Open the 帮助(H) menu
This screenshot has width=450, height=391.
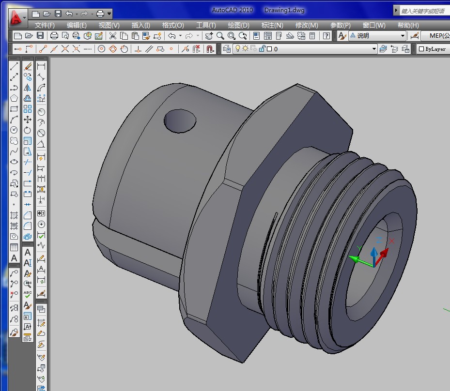(408, 25)
